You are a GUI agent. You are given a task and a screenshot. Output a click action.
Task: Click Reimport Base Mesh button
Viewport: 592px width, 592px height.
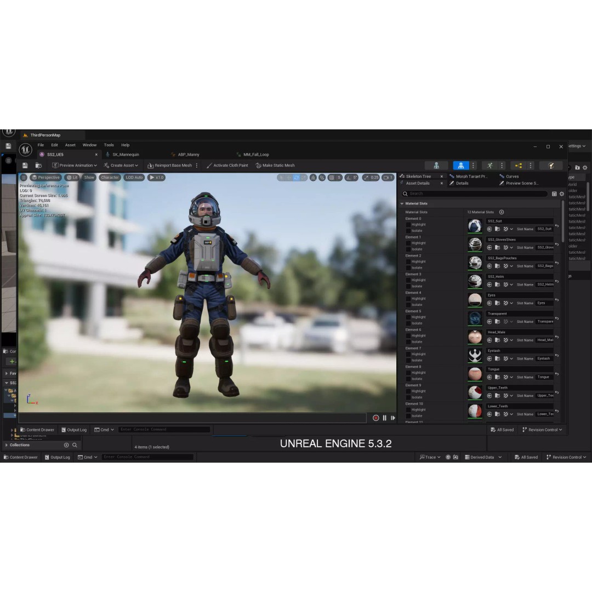pos(169,166)
